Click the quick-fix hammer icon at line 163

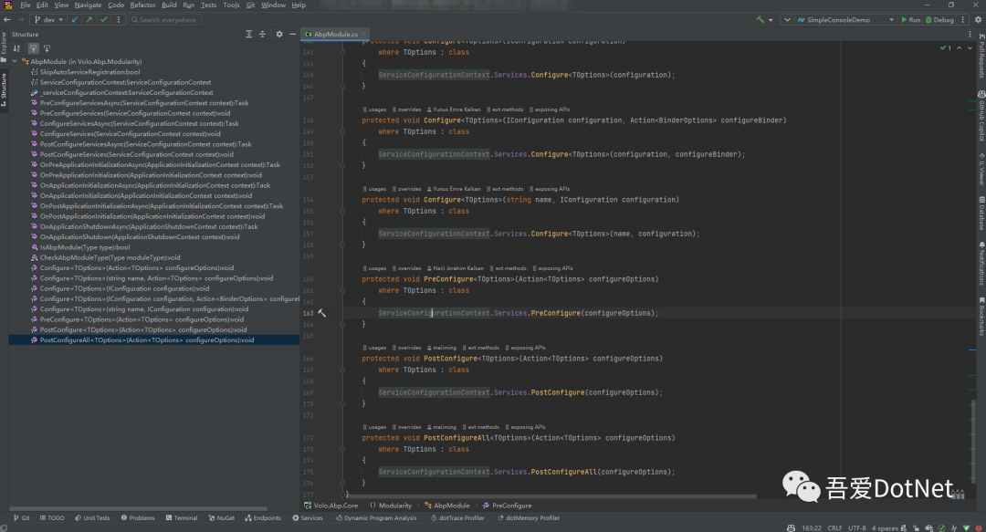[x=322, y=313]
